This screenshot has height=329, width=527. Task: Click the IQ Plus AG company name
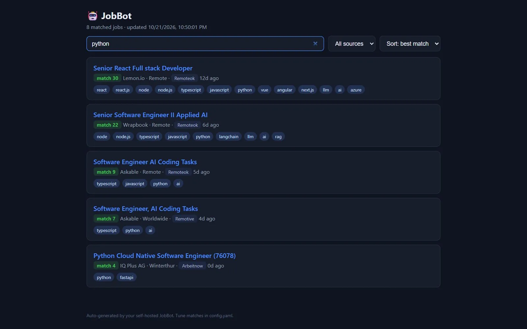point(132,266)
